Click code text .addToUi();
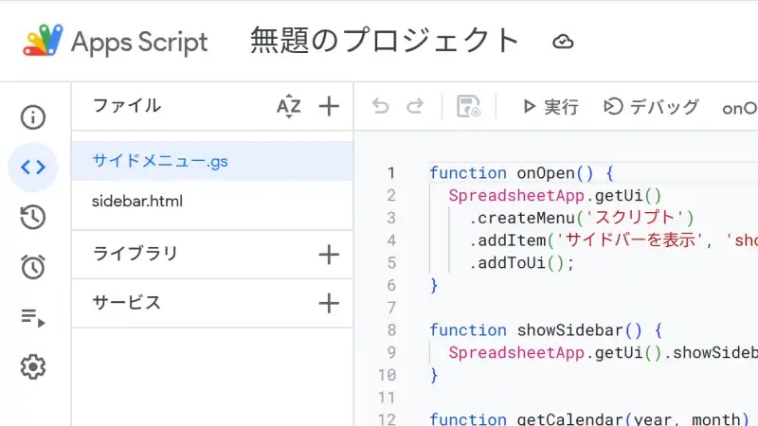 (521, 263)
